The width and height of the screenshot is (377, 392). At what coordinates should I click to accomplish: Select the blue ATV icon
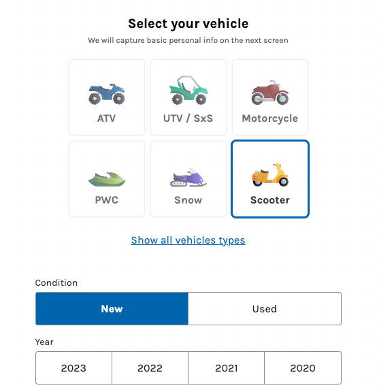pyautogui.click(x=107, y=94)
